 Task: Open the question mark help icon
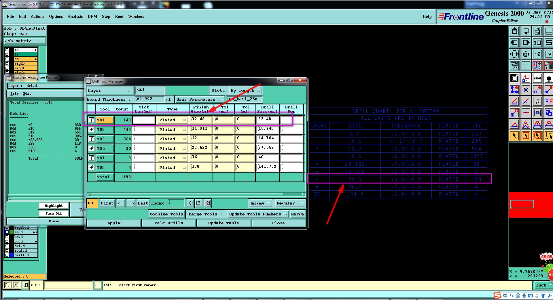pos(549,54)
